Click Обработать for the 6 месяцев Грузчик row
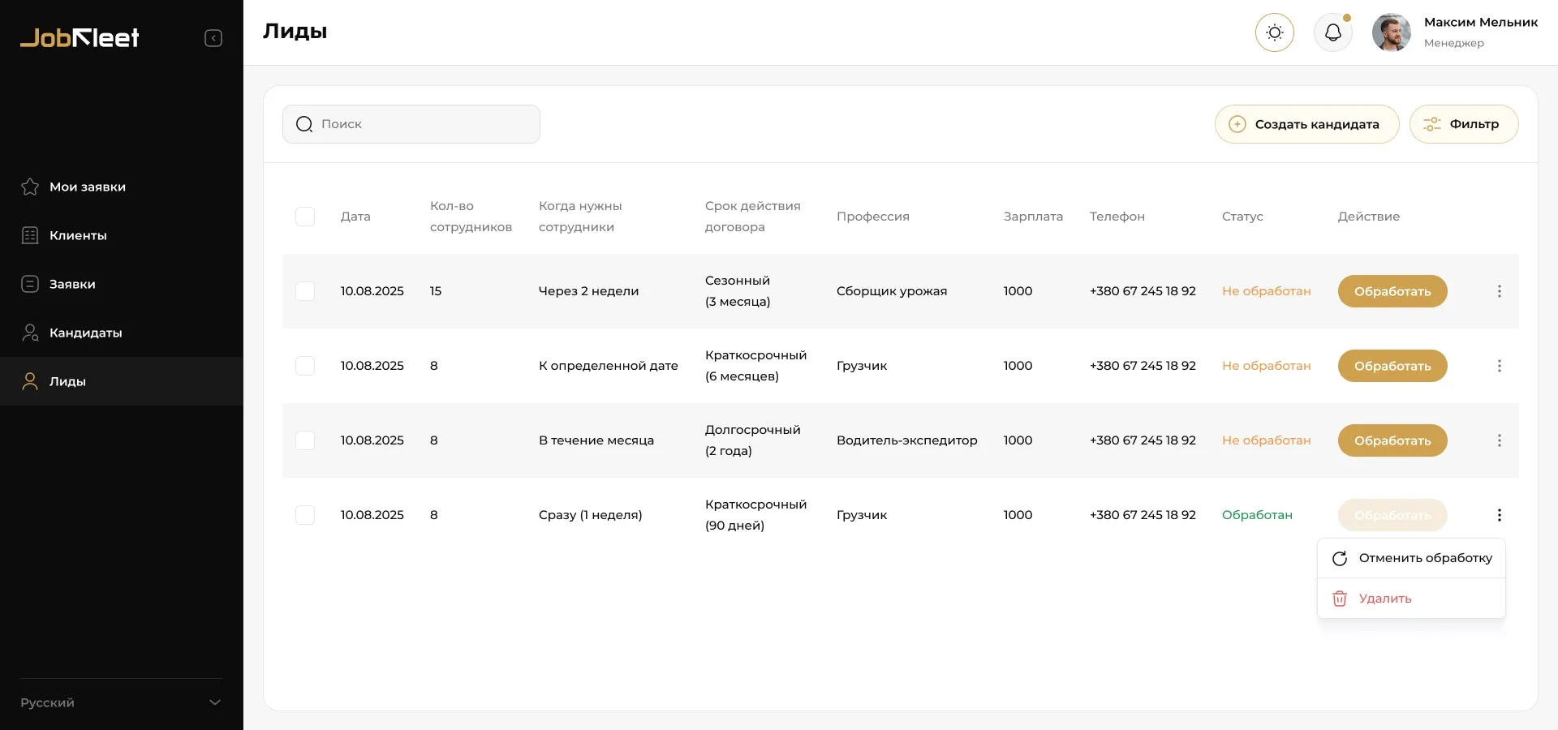1558x730 pixels. pos(1392,366)
